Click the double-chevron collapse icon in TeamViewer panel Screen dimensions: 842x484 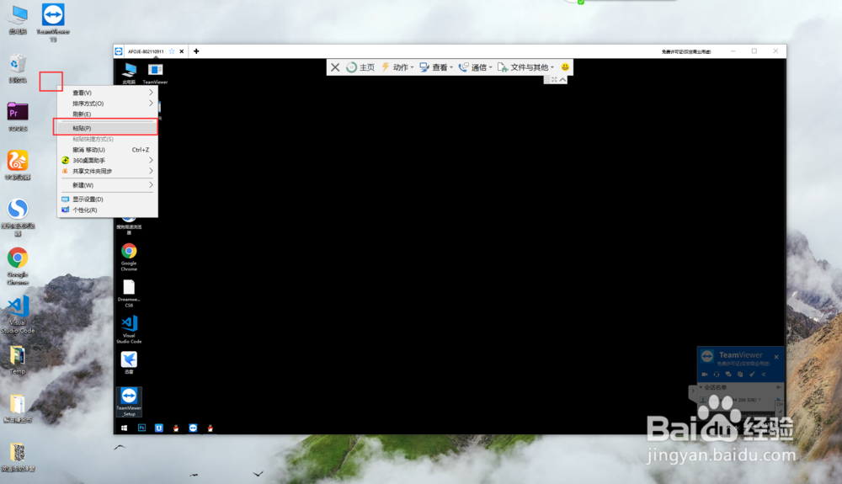coord(764,374)
